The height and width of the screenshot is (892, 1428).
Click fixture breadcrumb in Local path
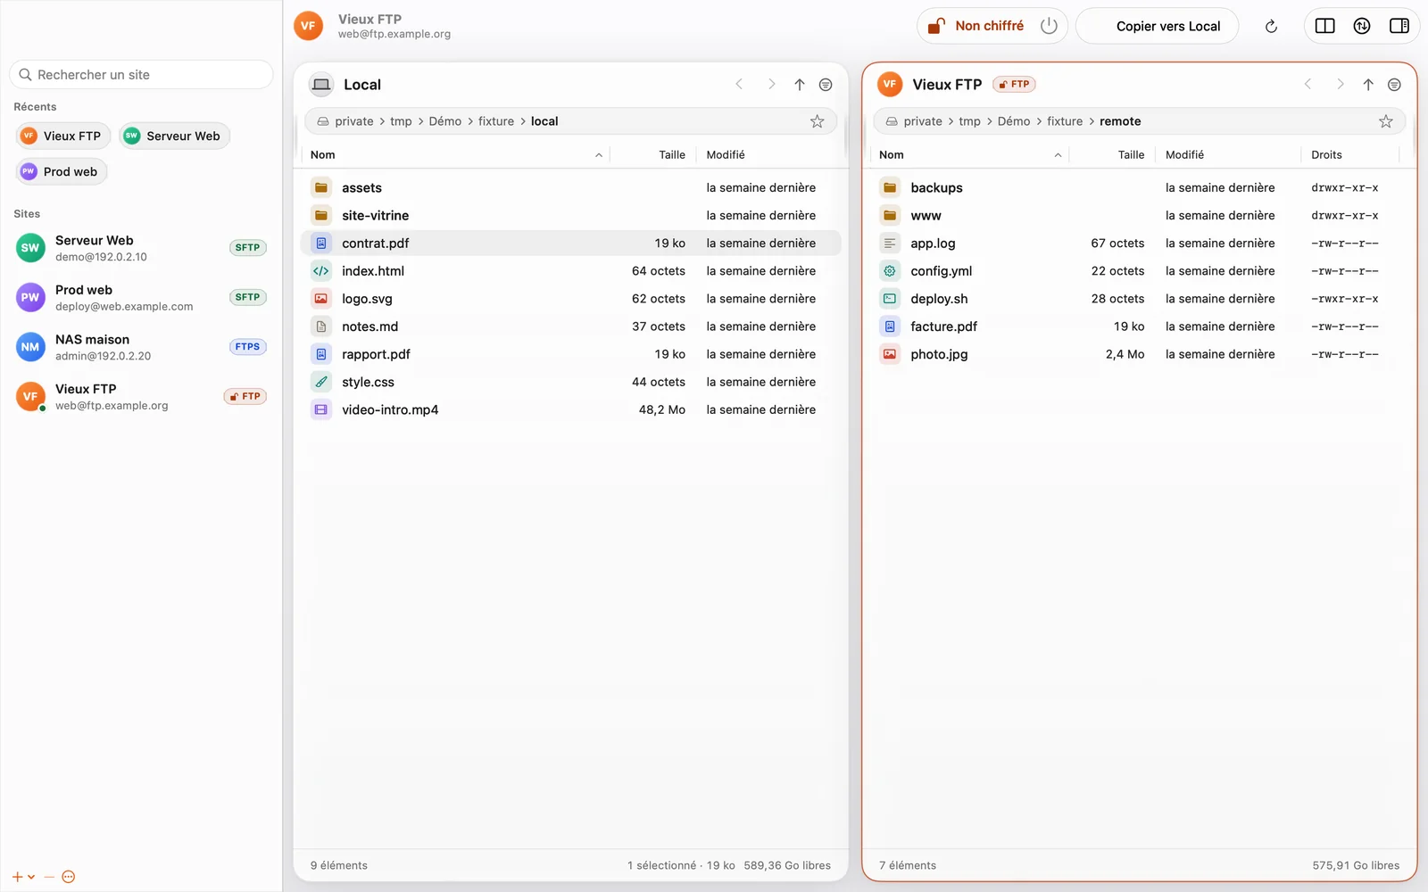point(496,121)
